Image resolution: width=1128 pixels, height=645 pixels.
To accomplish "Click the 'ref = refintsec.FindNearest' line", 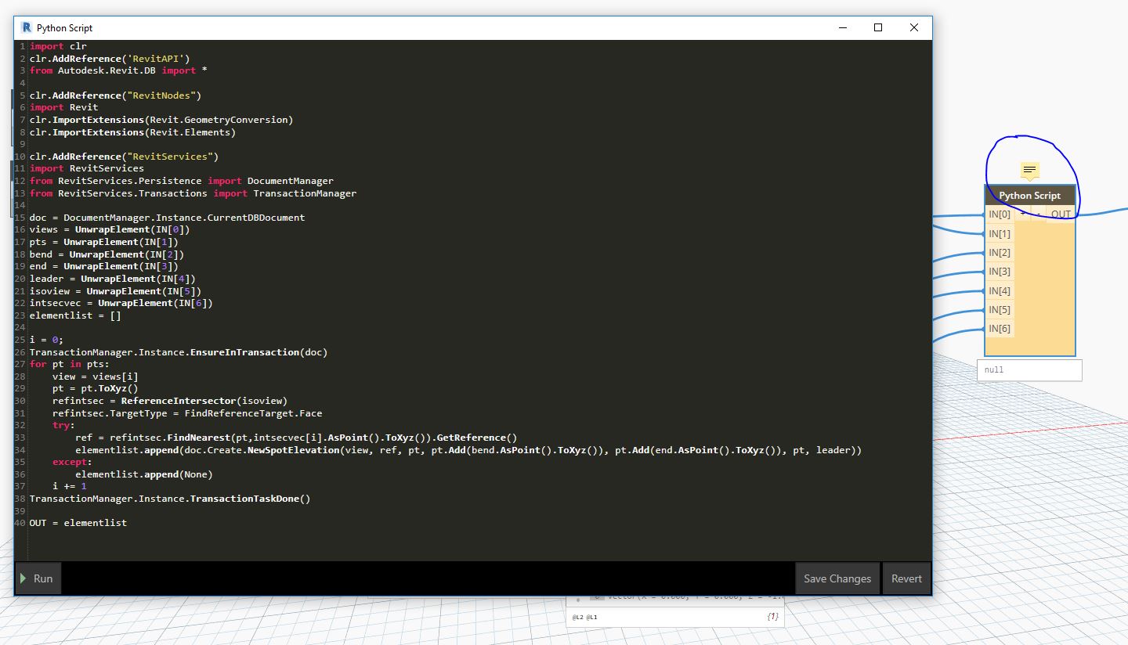I will pyautogui.click(x=296, y=438).
